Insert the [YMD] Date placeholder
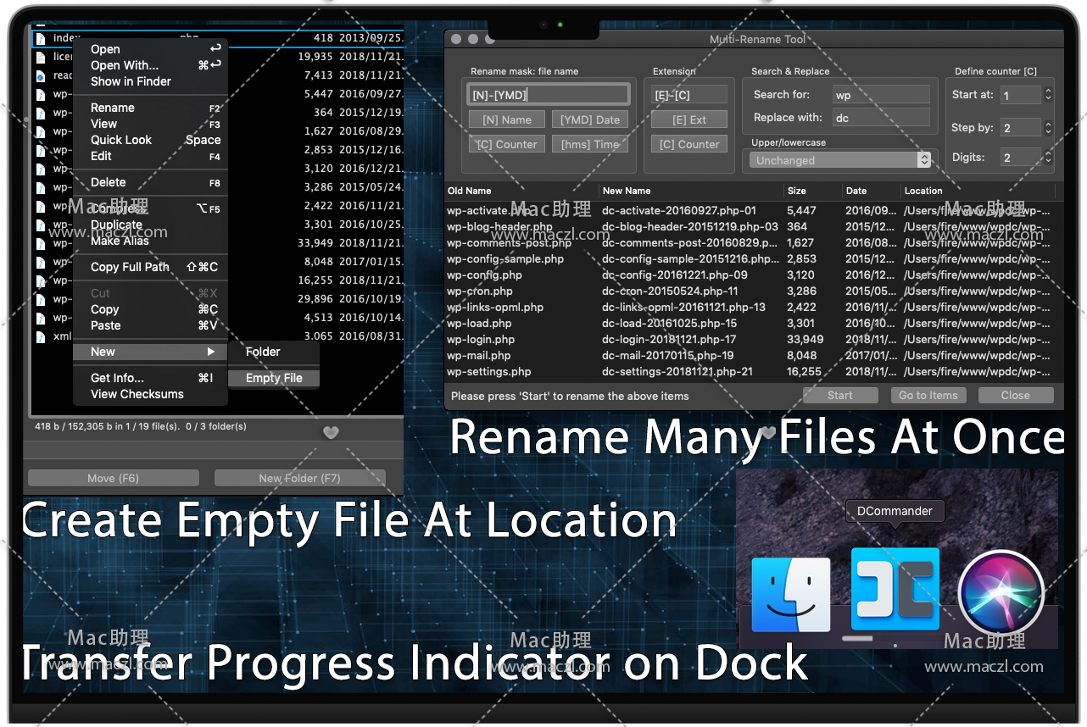1087x727 pixels. [x=590, y=120]
